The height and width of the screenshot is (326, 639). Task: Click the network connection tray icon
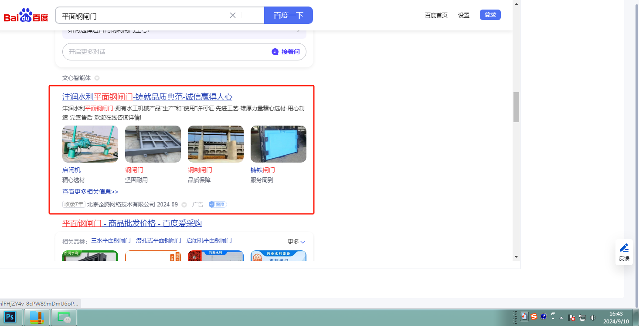pos(582,318)
